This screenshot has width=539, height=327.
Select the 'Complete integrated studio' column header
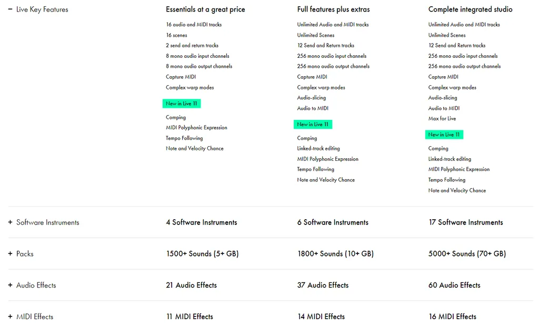tap(470, 9)
